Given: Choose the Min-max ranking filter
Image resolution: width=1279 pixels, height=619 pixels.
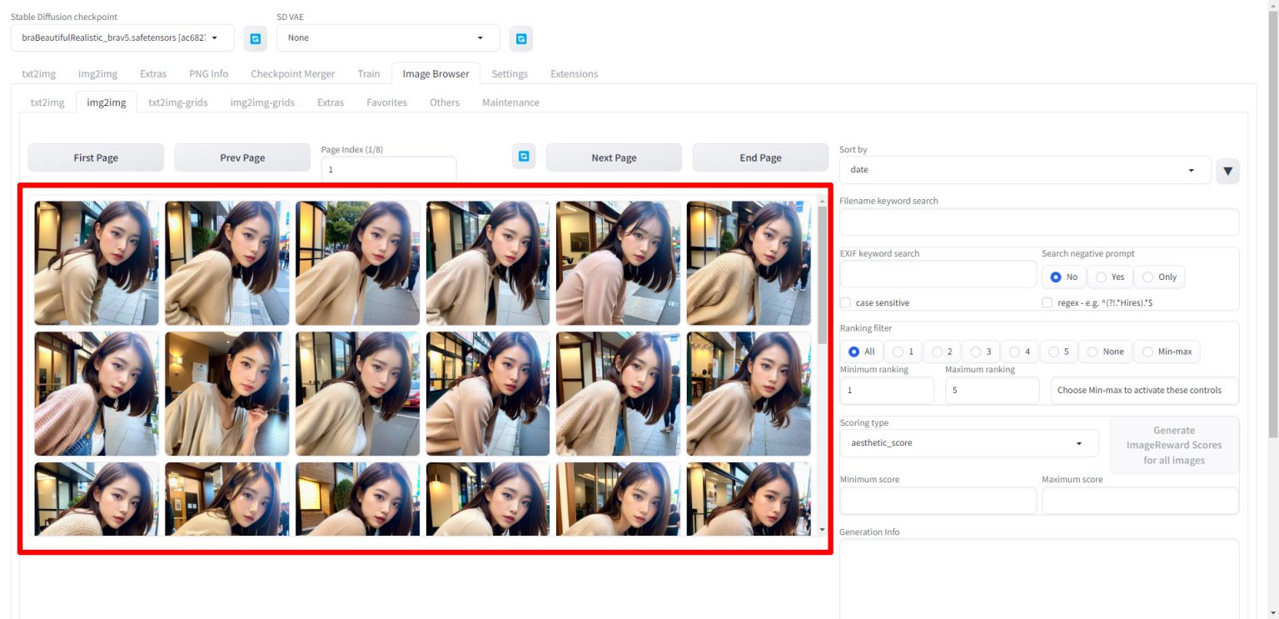Looking at the screenshot, I should click(x=1147, y=352).
